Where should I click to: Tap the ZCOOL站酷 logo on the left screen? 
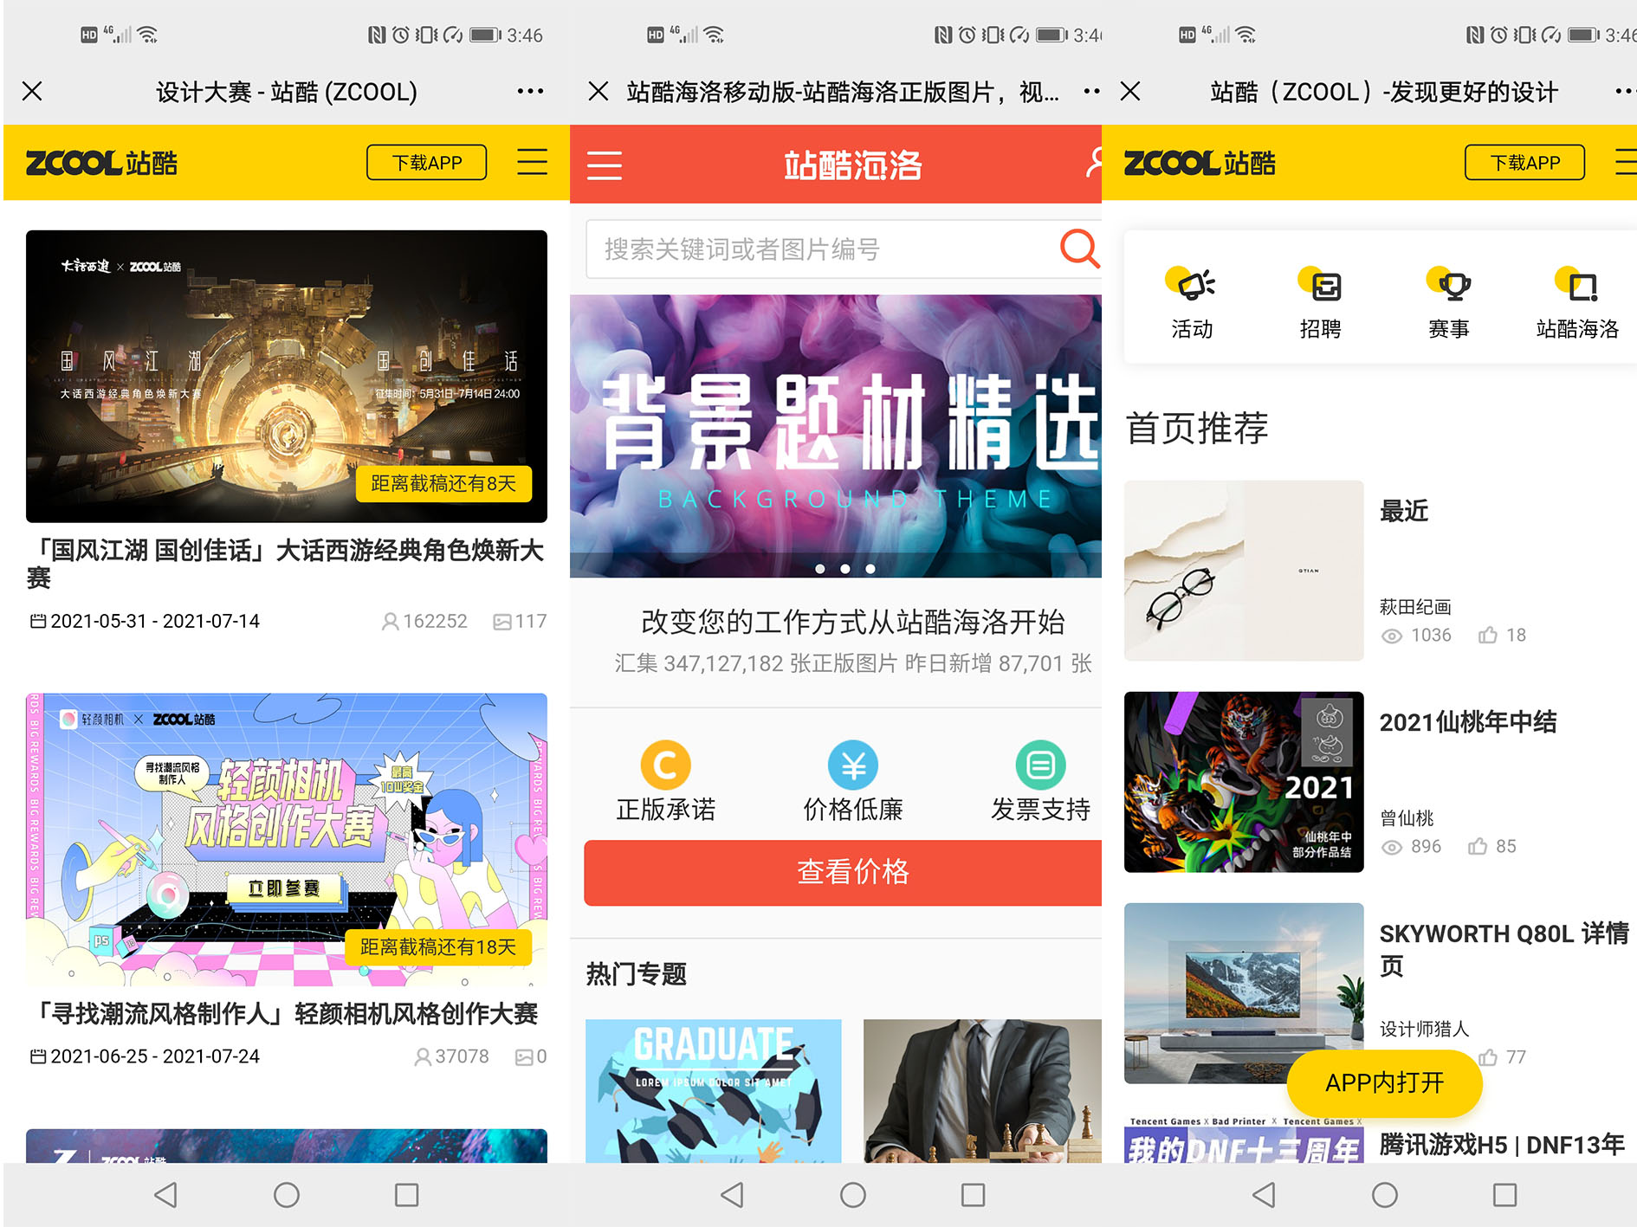pyautogui.click(x=101, y=163)
